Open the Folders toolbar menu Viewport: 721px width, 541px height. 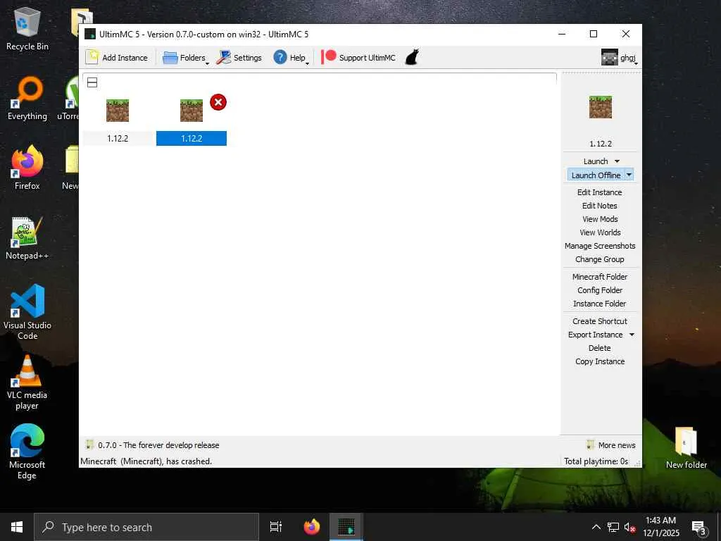click(185, 58)
